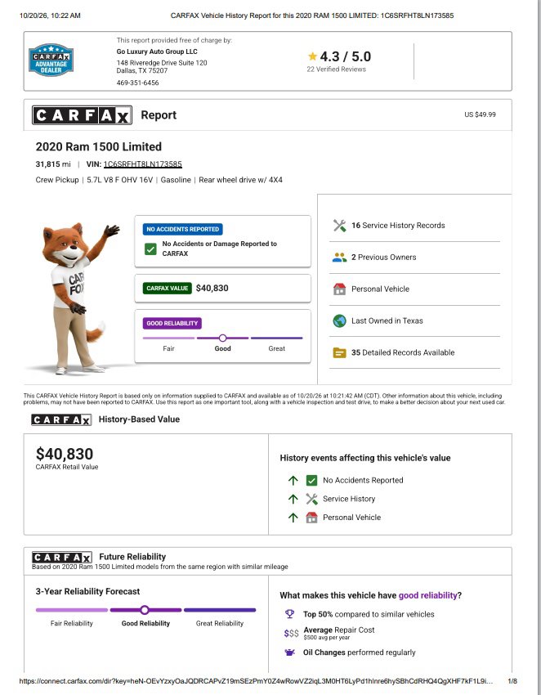The width and height of the screenshot is (541, 695).
Task: Click the CARFAX logo beside Future Reliability
Action: click(61, 557)
